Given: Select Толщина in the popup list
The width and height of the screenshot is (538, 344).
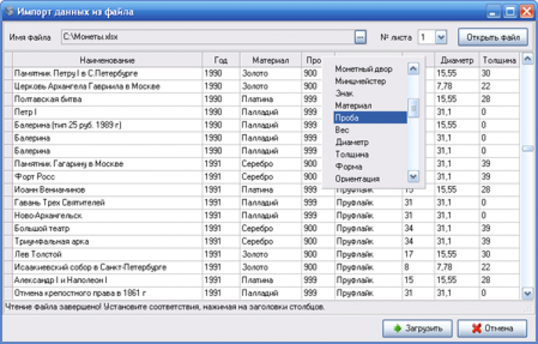Looking at the screenshot, I should 370,154.
